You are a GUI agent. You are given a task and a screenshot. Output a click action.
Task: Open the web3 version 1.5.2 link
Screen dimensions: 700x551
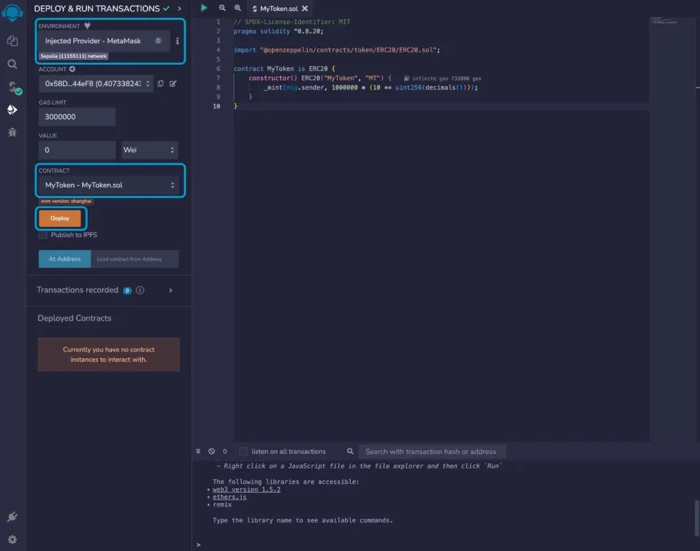click(246, 489)
